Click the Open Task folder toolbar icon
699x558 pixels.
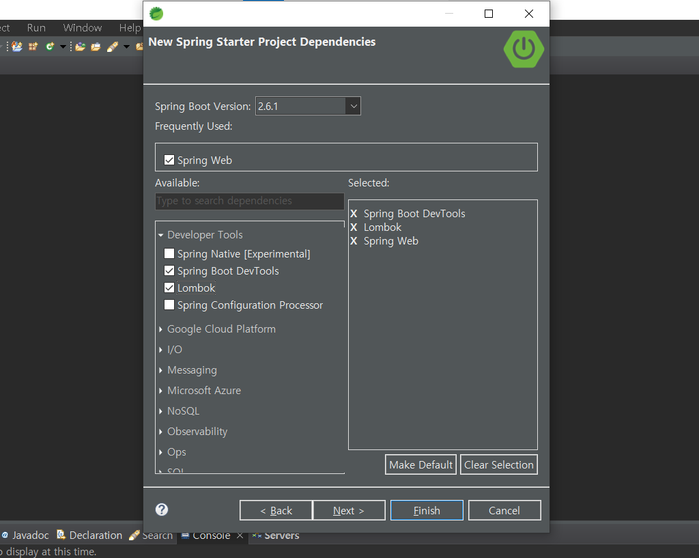tap(96, 46)
